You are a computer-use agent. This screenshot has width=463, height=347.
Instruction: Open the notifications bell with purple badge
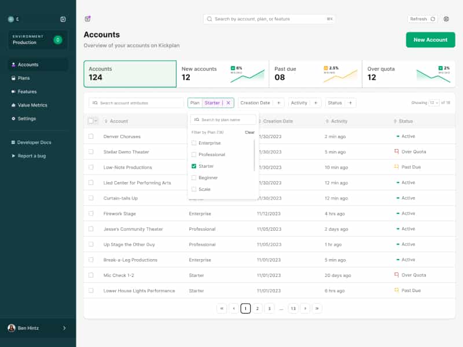click(x=87, y=19)
